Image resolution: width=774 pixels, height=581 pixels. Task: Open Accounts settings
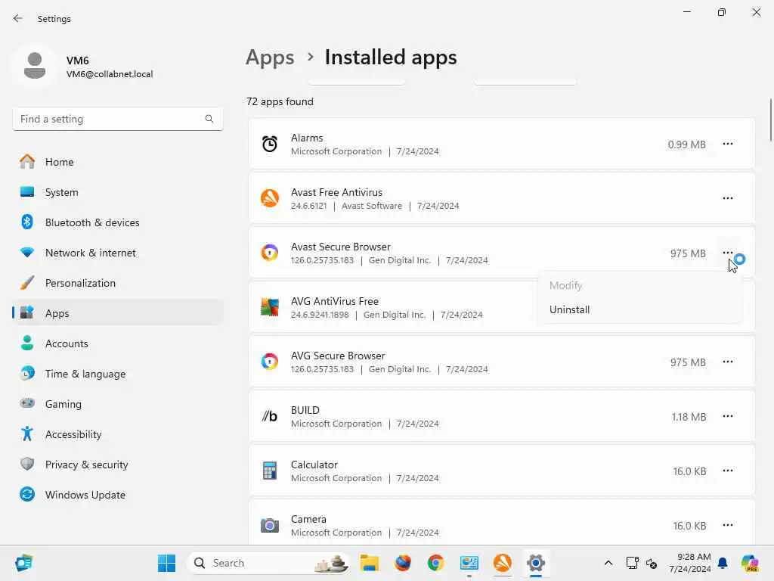click(x=118, y=343)
